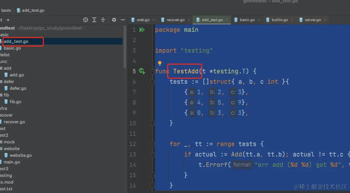Click the "testing" import string on line 3
The width and height of the screenshot is (350, 193).
[196, 51]
